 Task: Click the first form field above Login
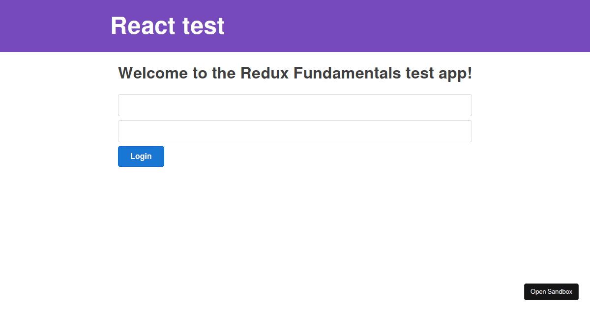pyautogui.click(x=295, y=105)
